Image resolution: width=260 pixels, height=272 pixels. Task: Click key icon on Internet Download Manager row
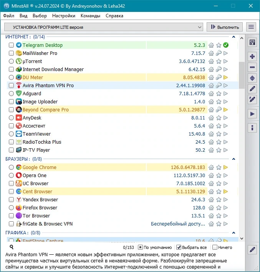pyautogui.click(x=219, y=69)
